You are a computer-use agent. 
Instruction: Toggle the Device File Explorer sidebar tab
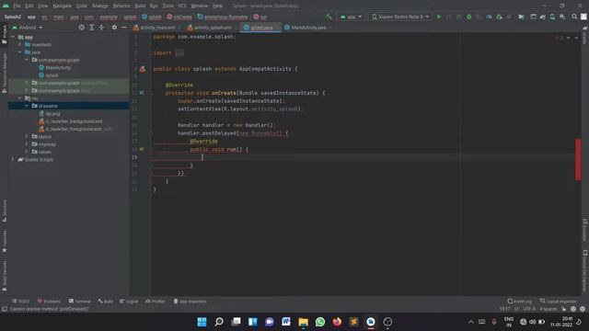point(585,270)
